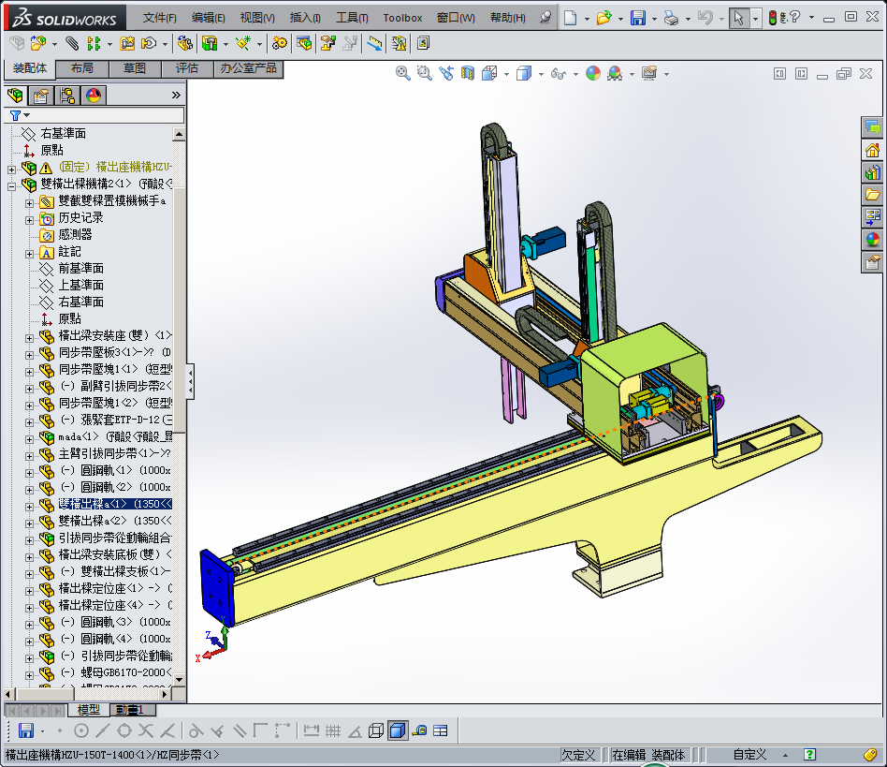The image size is (887, 767).
Task: Click the Save icon in top toolbar
Action: tap(637, 18)
